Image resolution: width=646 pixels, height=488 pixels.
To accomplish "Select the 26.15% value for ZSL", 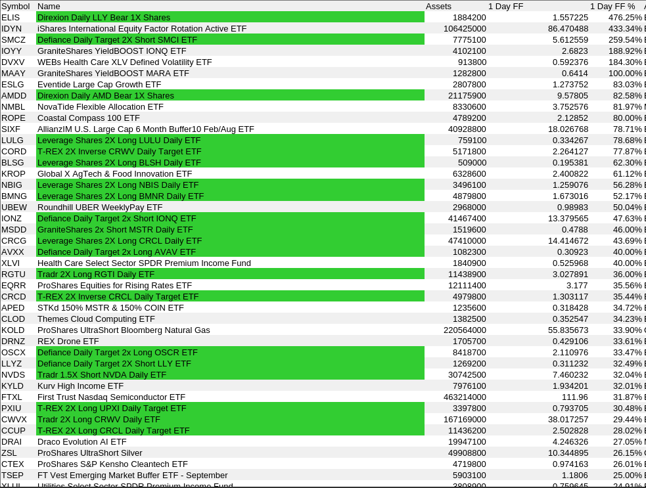I will click(628, 452).
